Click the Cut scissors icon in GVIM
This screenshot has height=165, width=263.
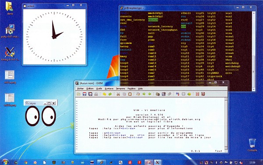pyautogui.click(x=118, y=94)
